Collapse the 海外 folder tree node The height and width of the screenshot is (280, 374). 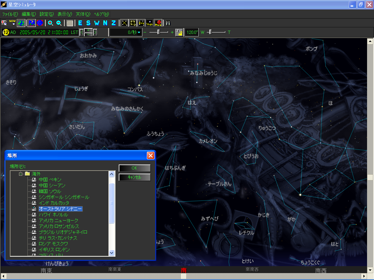point(21,174)
